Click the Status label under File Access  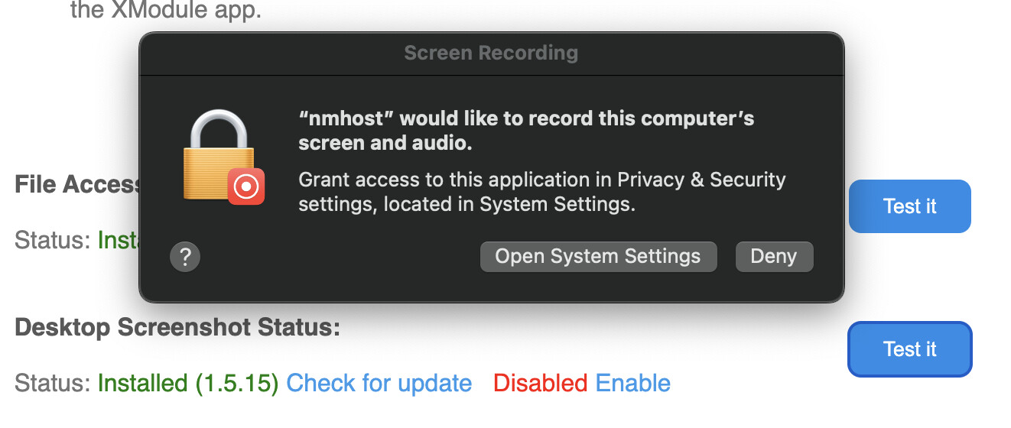tap(53, 240)
